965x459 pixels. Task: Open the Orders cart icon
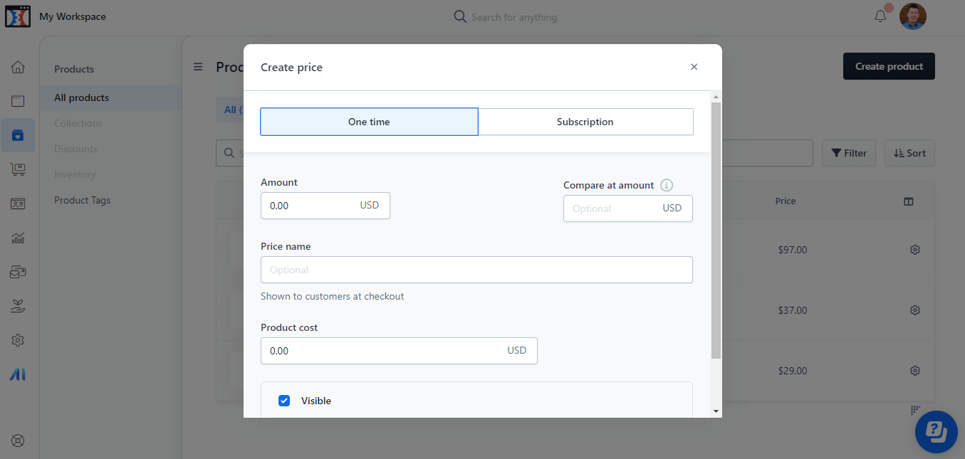coord(18,169)
